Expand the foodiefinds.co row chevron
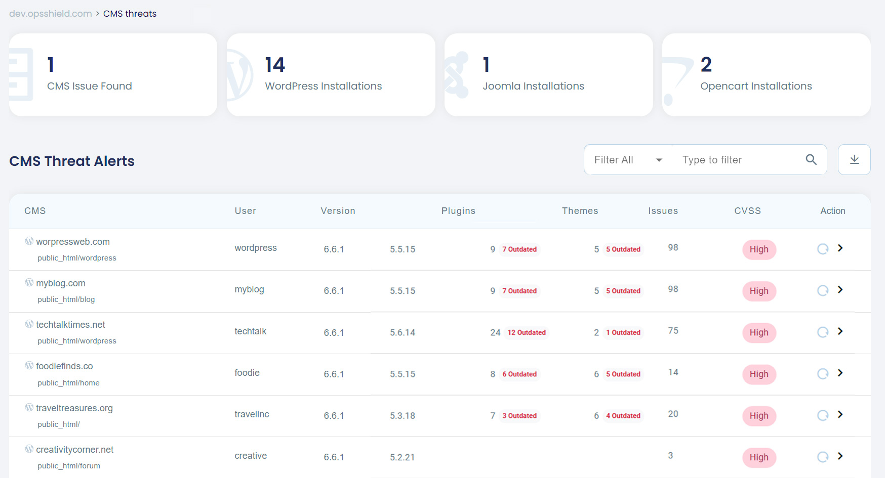885x478 pixels. [x=840, y=373]
